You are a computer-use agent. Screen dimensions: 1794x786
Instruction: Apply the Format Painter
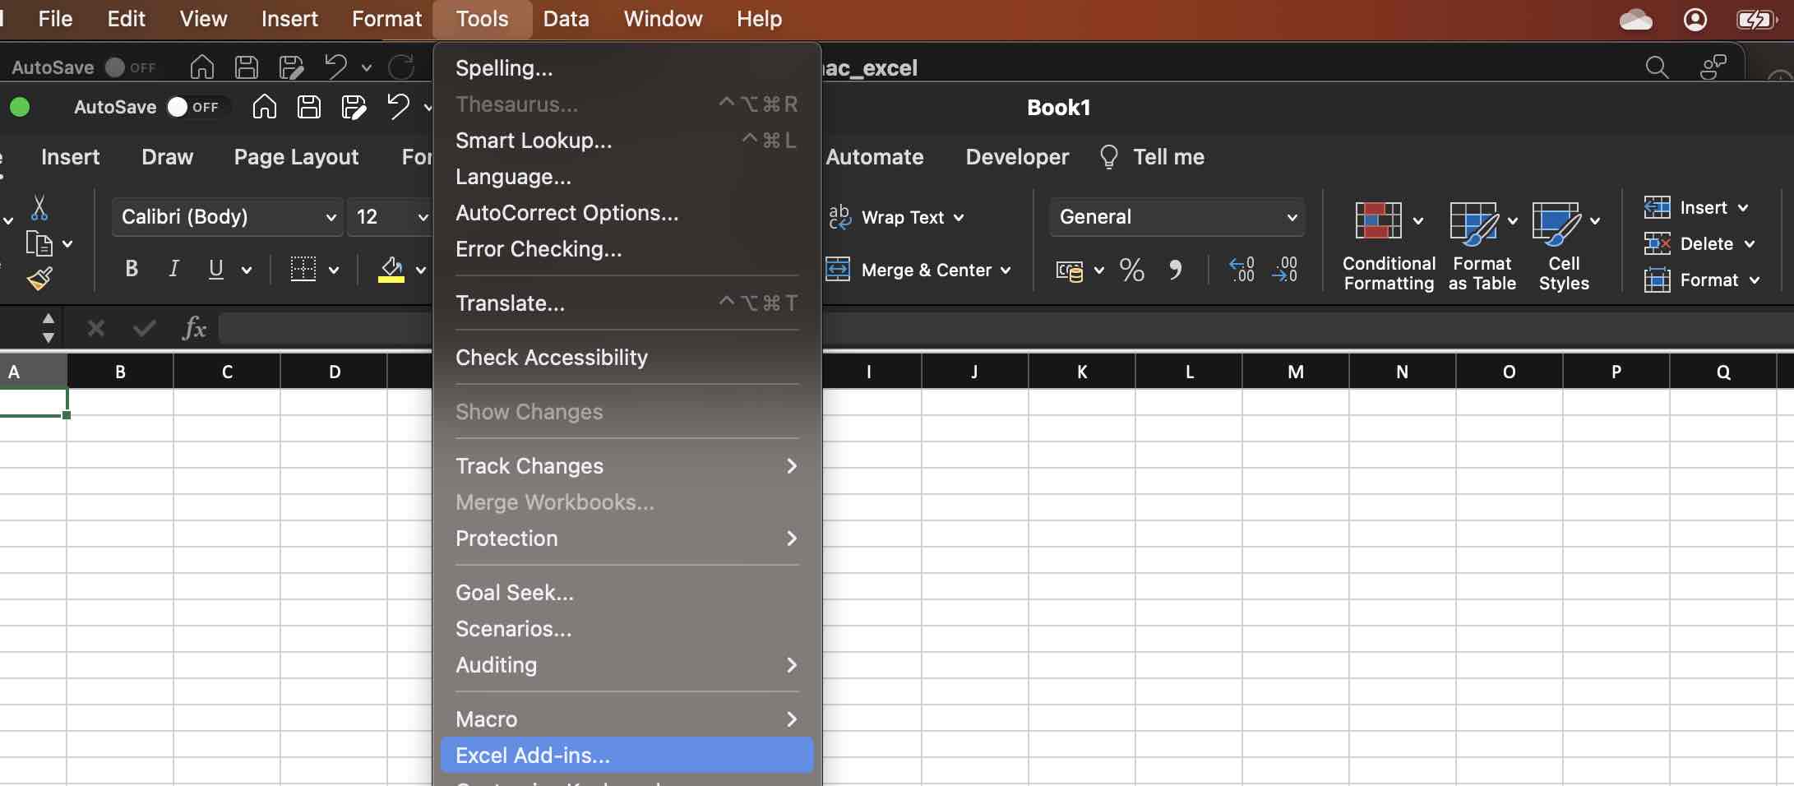coord(39,278)
